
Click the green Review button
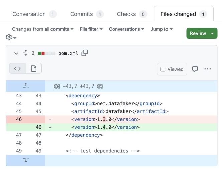point(198,33)
